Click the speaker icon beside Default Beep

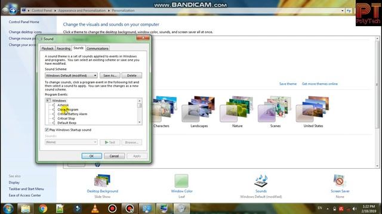tap(54, 123)
